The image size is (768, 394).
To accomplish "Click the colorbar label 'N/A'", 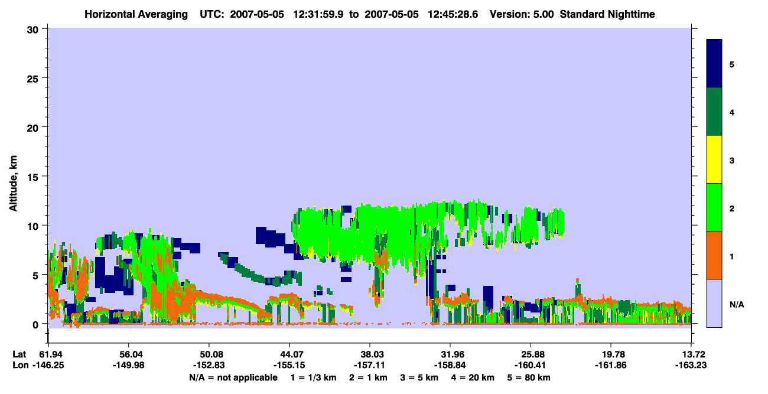I will [x=737, y=304].
